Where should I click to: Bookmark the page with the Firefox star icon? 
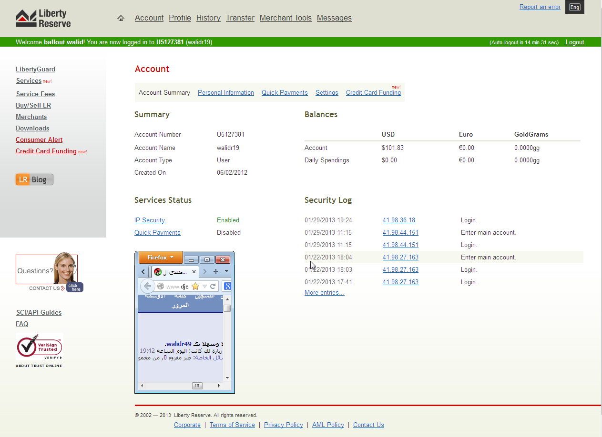(x=195, y=286)
